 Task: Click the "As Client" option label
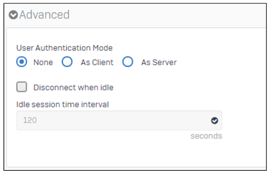click(97, 62)
